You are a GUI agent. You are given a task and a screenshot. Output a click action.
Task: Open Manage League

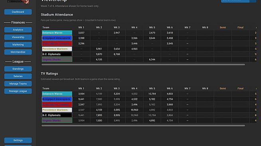[18, 91]
